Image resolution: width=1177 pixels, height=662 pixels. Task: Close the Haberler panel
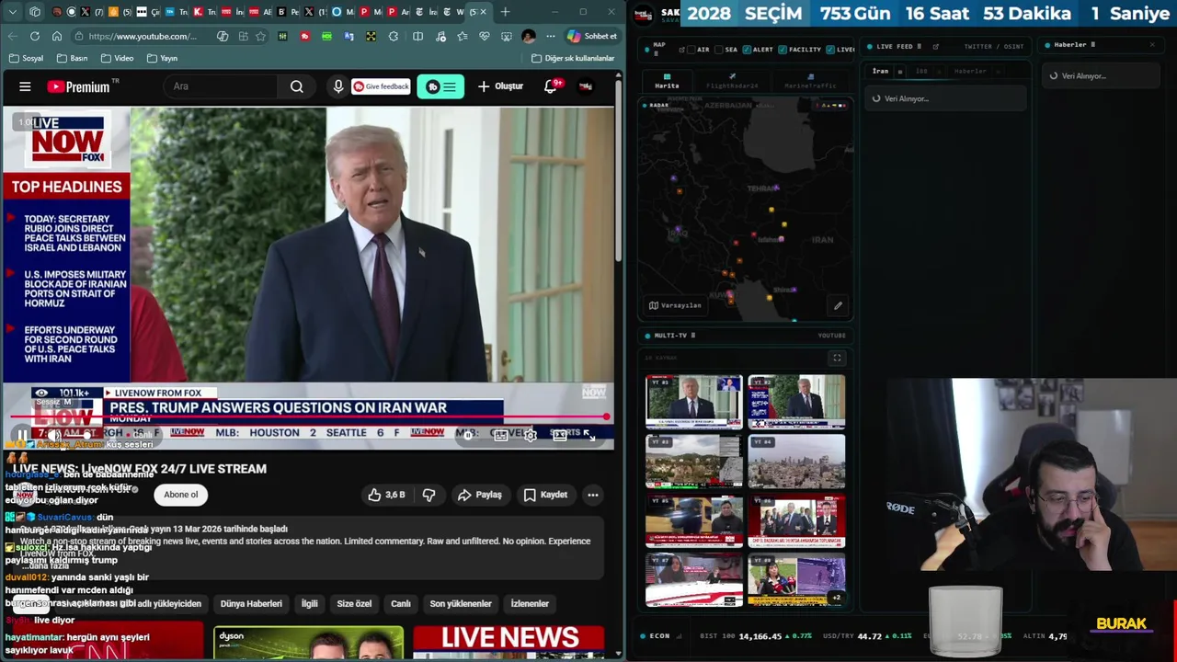pyautogui.click(x=1152, y=44)
